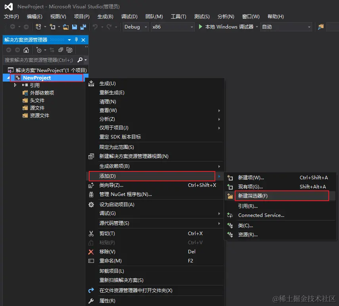
Task: Pin the Solution Explorer panel with pushpin
Action: coord(76,40)
